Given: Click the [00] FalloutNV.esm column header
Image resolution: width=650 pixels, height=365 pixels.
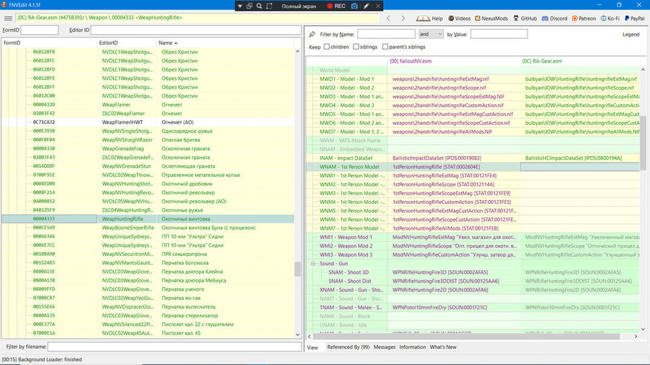Looking at the screenshot, I should [454, 61].
